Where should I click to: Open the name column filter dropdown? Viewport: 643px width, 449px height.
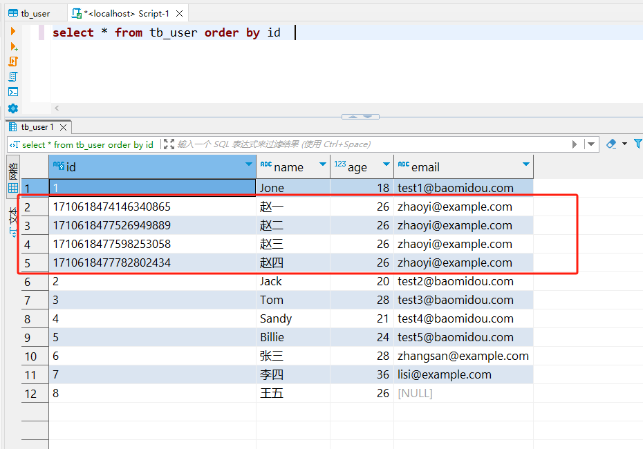point(323,164)
